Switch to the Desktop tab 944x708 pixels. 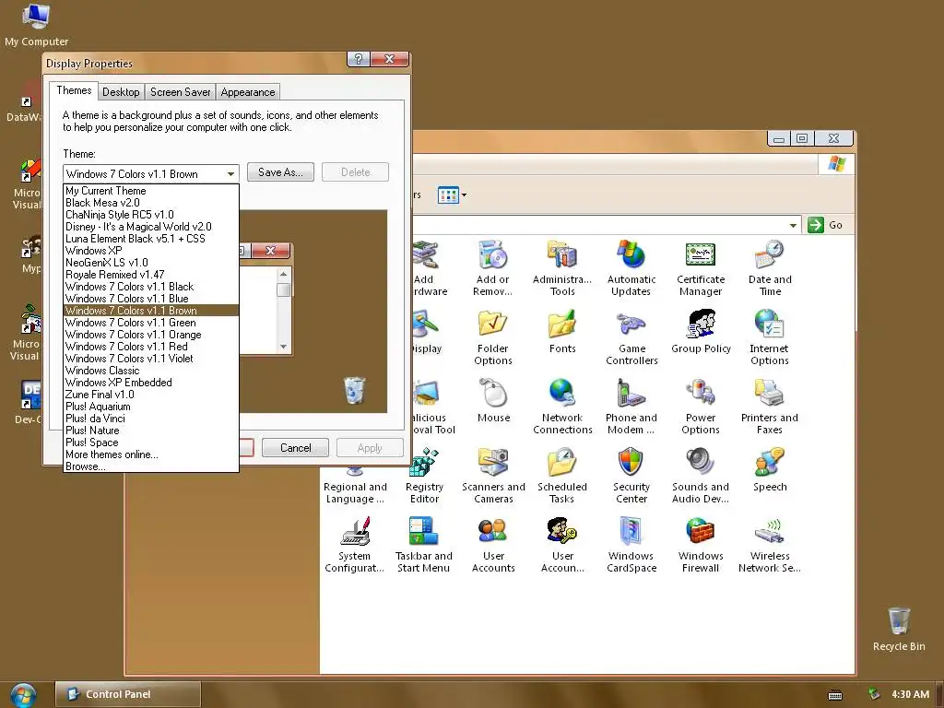coord(121,92)
